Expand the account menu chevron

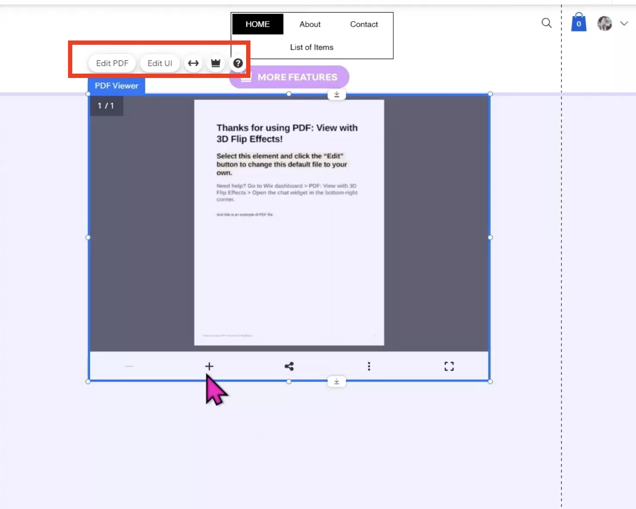pos(624,23)
